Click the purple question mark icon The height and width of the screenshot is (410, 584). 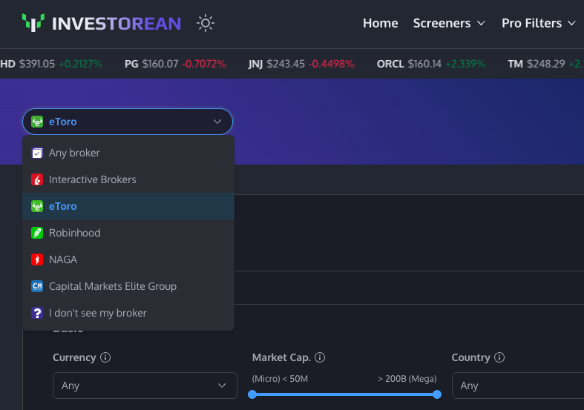(37, 313)
